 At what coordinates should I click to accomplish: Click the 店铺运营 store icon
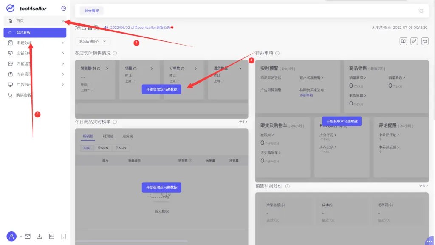pos(10,64)
